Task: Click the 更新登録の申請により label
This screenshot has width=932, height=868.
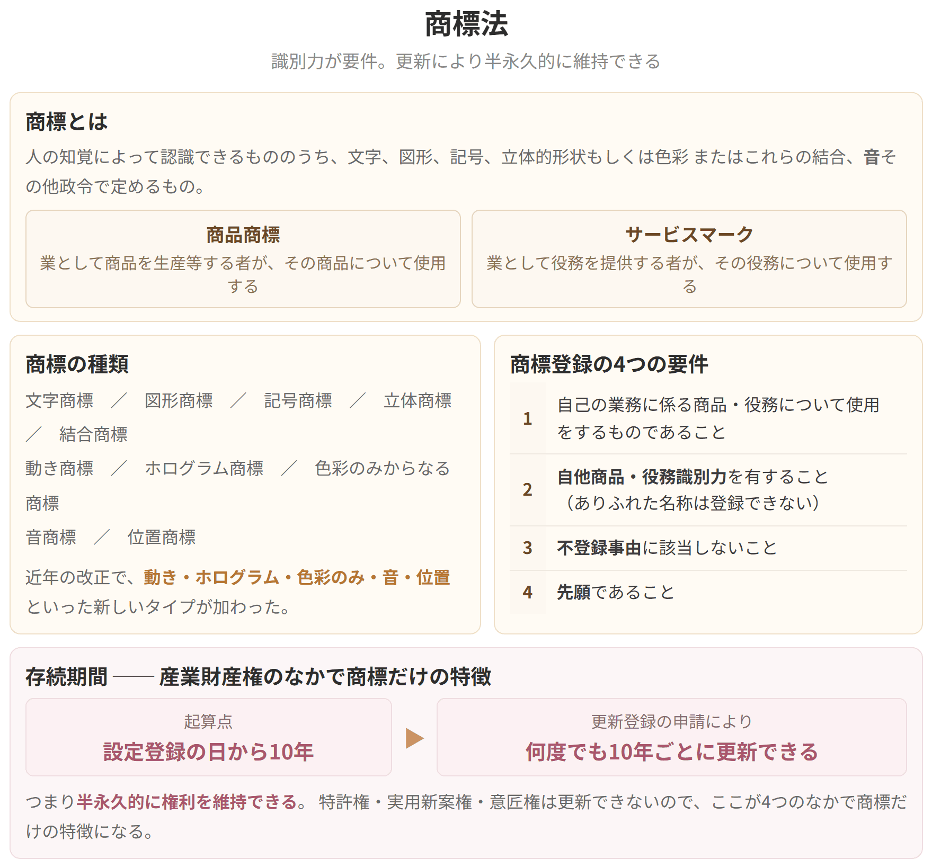Action: tap(672, 721)
